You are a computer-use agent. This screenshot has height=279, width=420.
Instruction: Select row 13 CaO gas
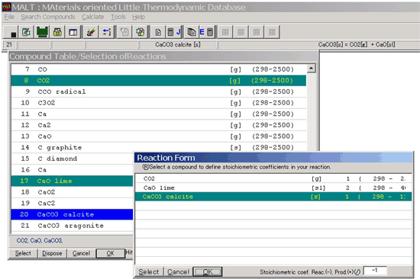pyautogui.click(x=159, y=136)
